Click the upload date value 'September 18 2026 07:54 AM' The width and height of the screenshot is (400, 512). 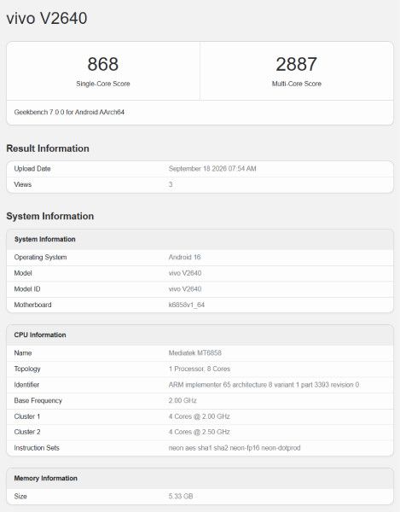coord(212,169)
